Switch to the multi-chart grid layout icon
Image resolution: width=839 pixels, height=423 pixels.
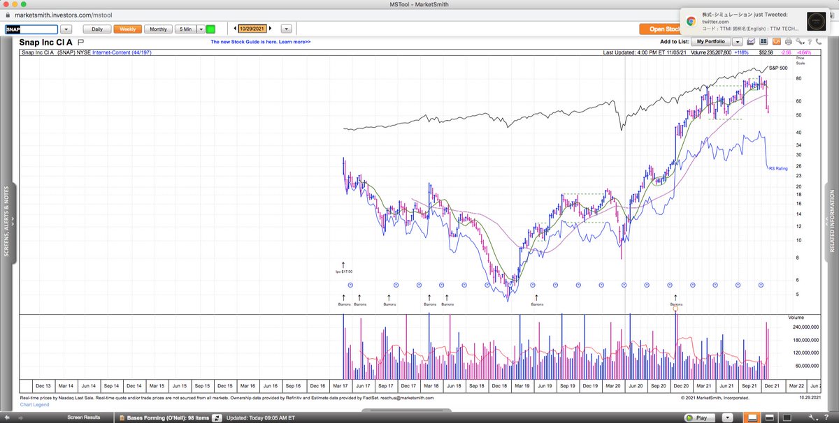763,42
